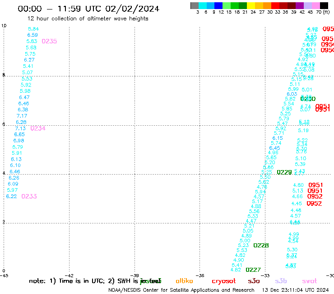Click the gray 3 ft legend swatch
Image resolution: width=334 pixels, height=294 pixels.
[195, 5]
